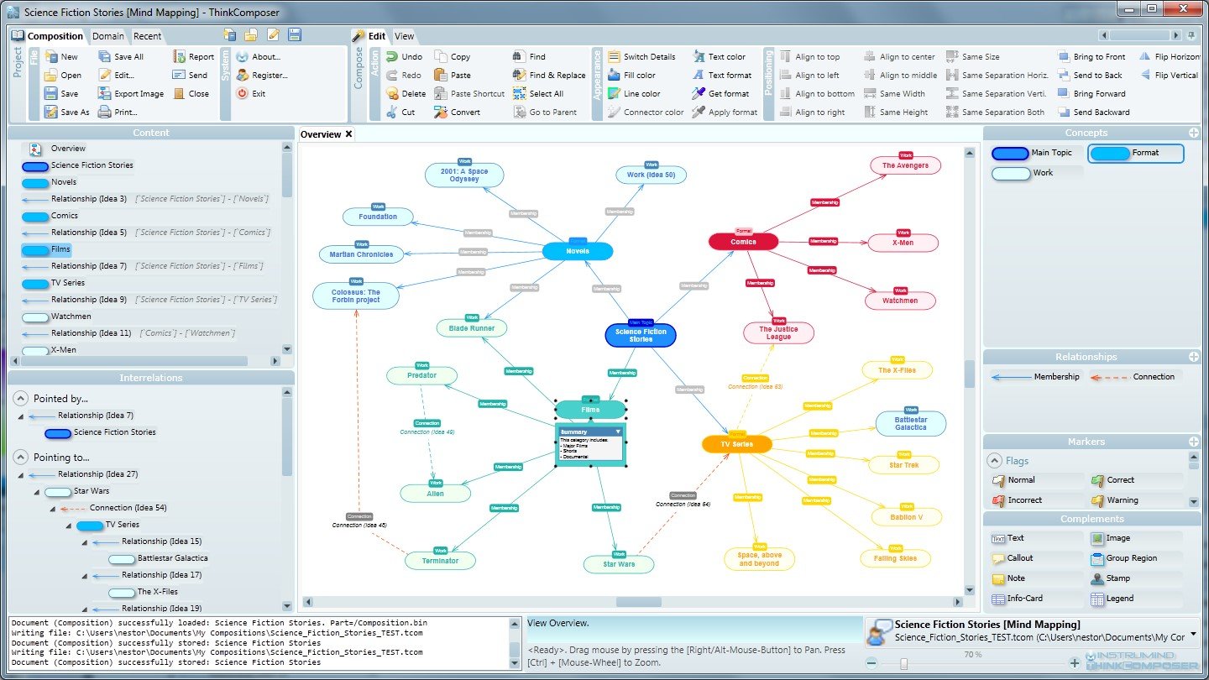
Task: Open the View ribbon tab
Action: point(404,36)
